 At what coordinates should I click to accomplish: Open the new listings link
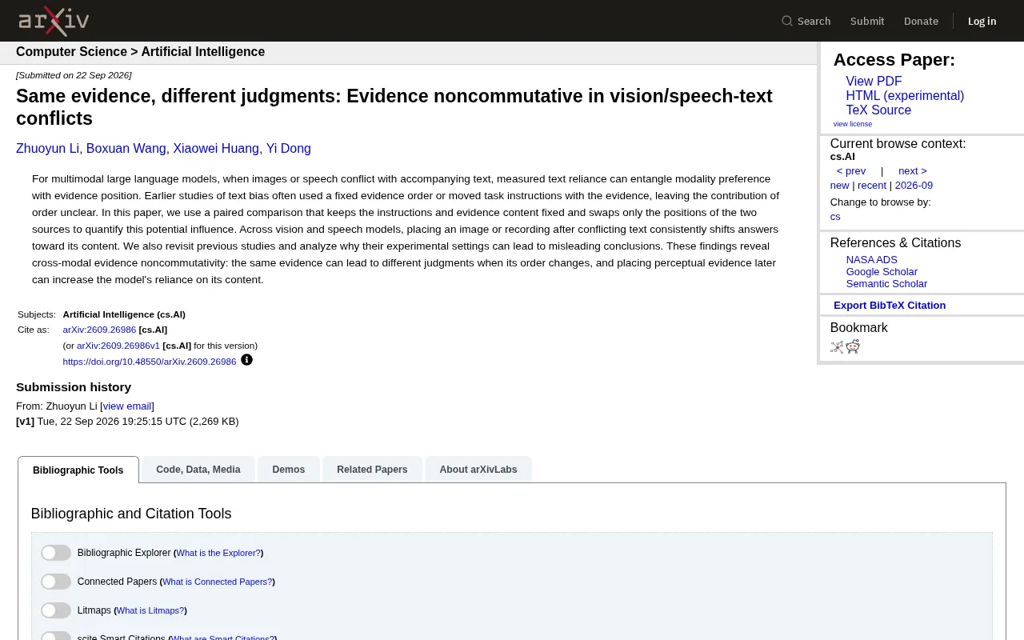click(x=839, y=186)
